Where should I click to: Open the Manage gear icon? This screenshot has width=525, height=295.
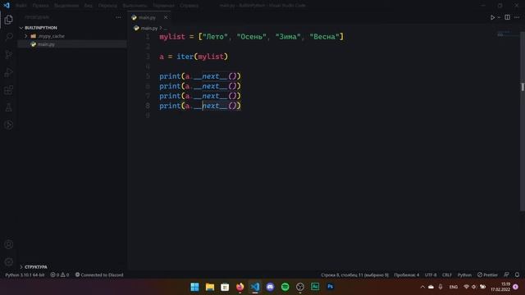(x=9, y=261)
